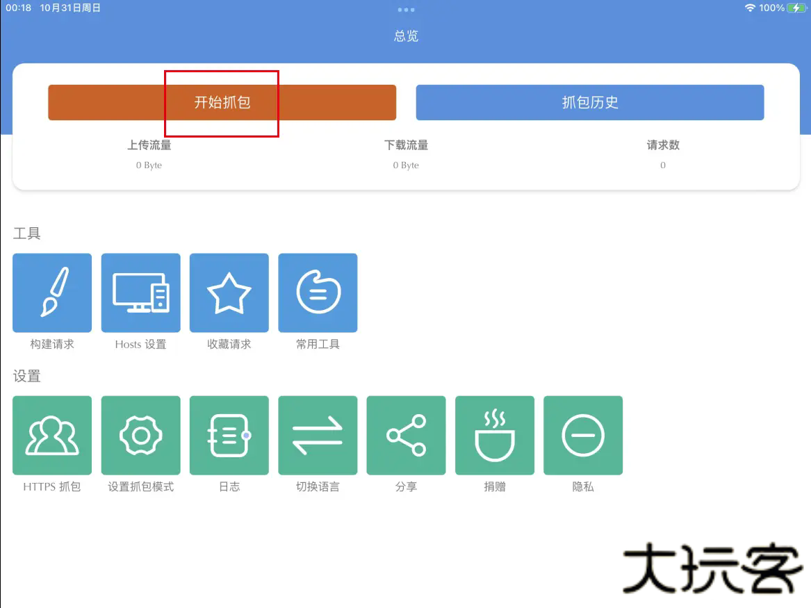Viewport: 811px width, 608px height.
Task: Tap the Wi-Fi icon in status bar
Action: [750, 9]
